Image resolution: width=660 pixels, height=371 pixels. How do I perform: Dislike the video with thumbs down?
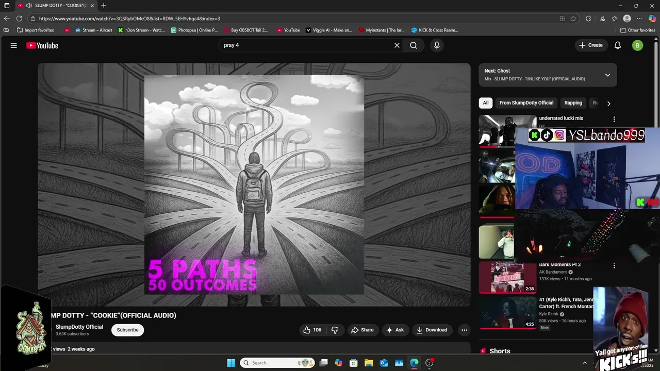[x=335, y=330]
